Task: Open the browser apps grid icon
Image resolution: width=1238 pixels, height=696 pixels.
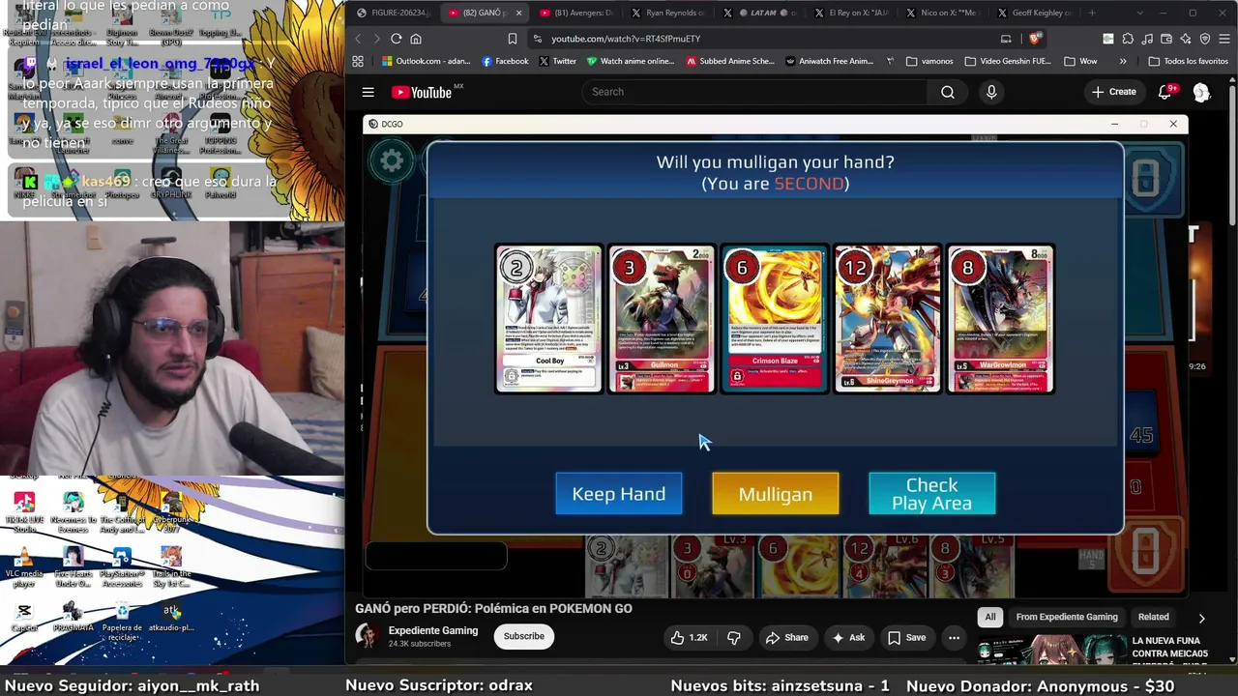Action: 358,61
